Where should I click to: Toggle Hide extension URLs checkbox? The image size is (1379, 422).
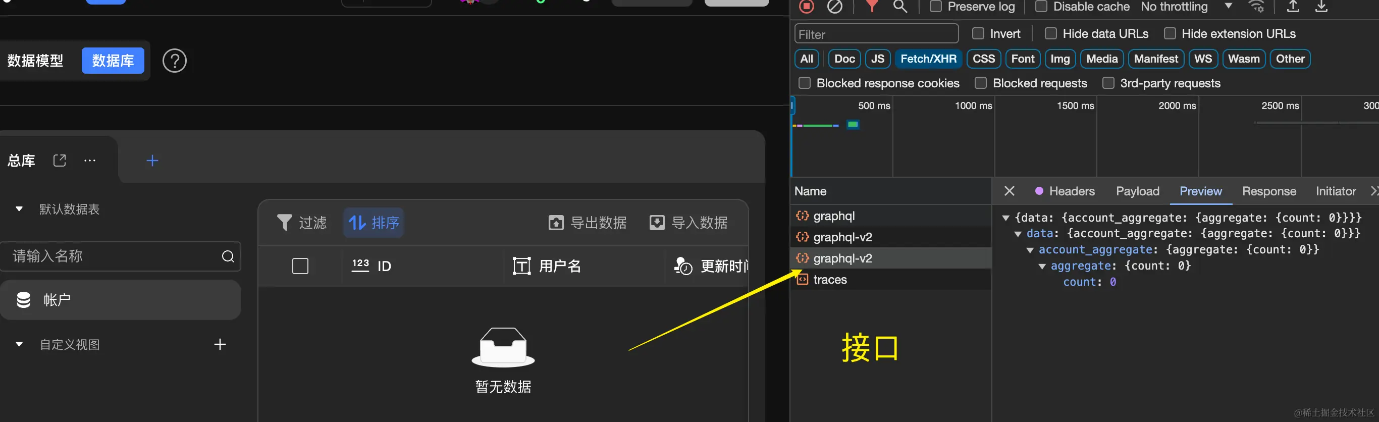click(1170, 34)
